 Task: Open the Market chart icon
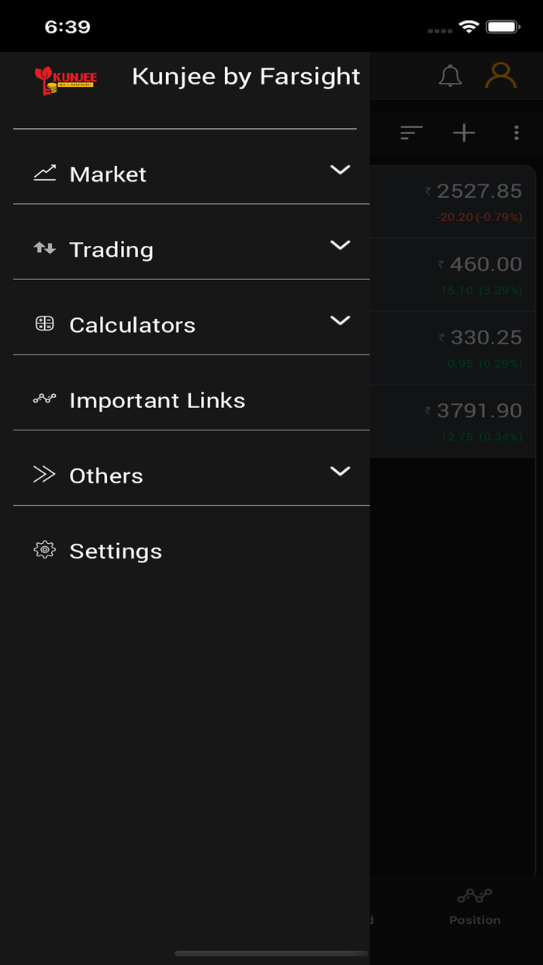(x=45, y=174)
